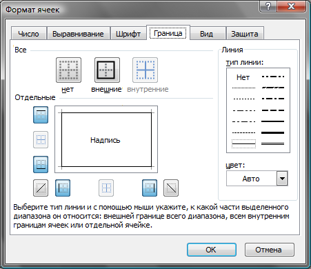Toggle the diagonal-up border button
311x269 pixels.
(x=41, y=188)
